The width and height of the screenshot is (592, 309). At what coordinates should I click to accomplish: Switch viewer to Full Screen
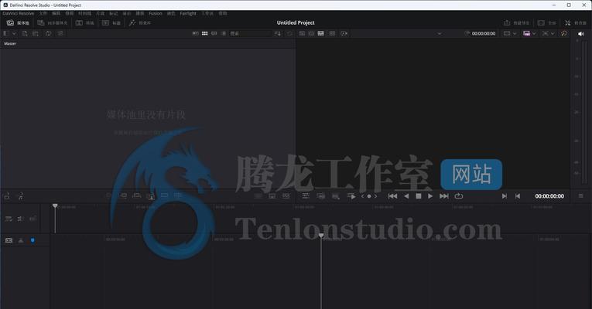[x=546, y=23]
